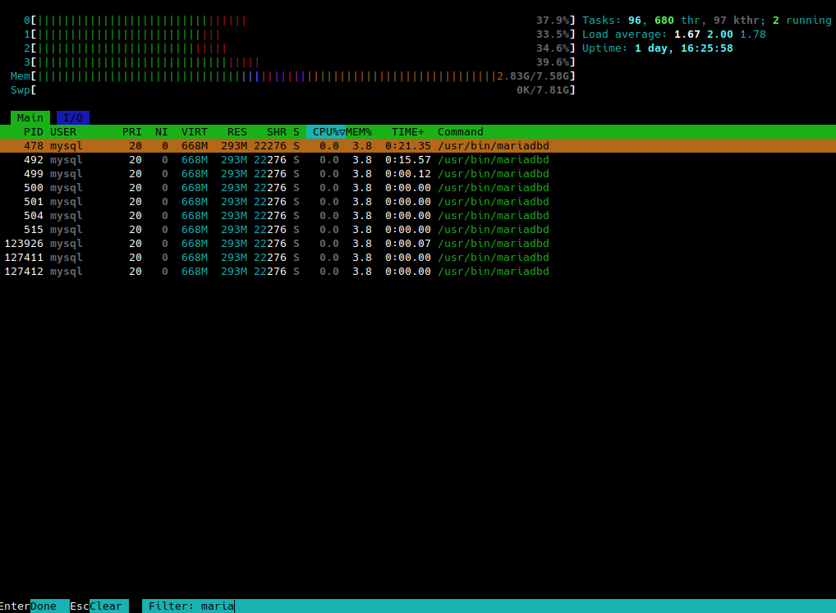Switch to the Main tab

(30, 117)
